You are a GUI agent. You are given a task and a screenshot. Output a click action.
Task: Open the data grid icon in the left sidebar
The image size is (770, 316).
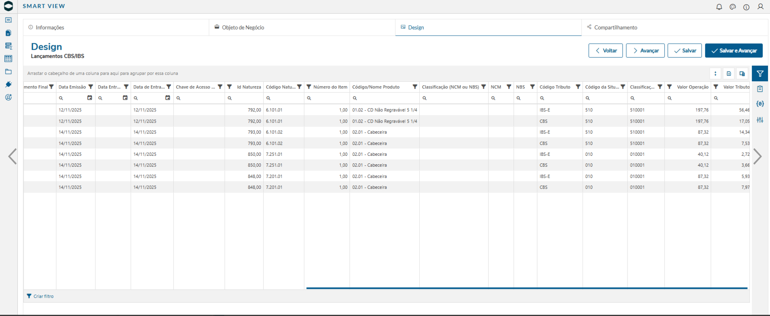tap(8, 58)
